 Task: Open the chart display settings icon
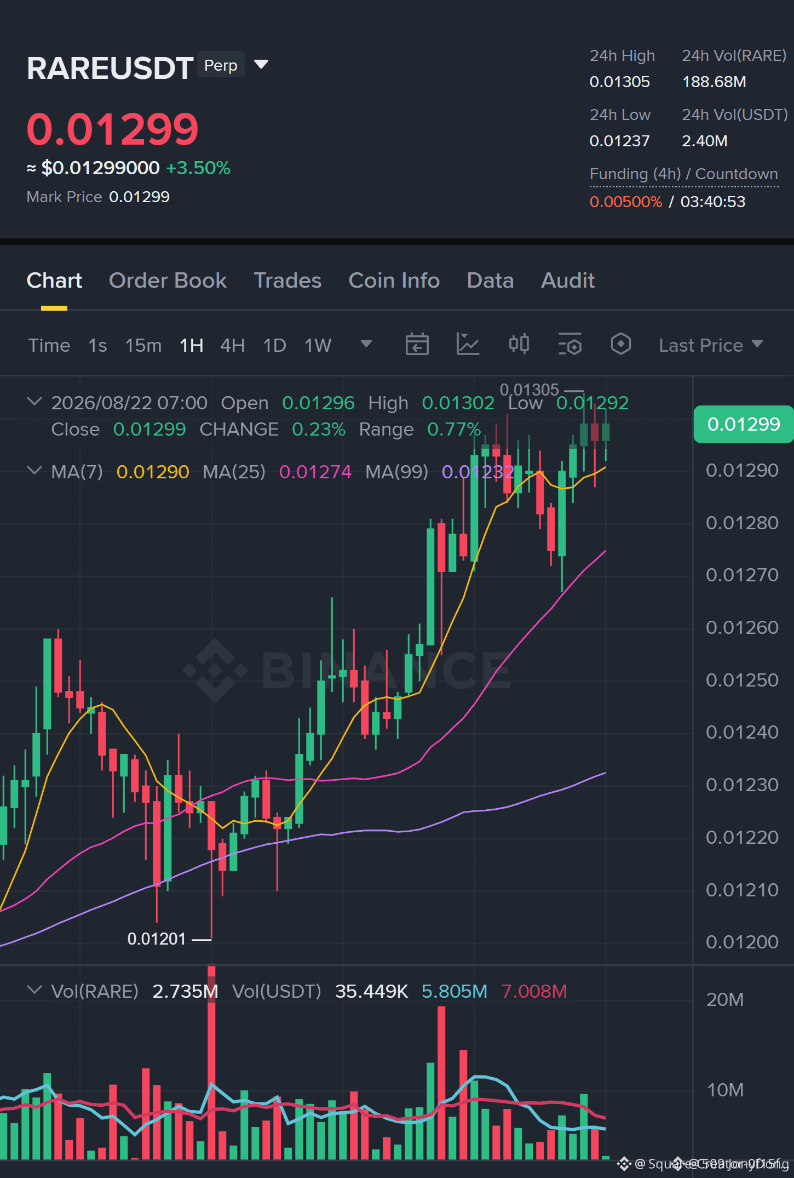570,344
